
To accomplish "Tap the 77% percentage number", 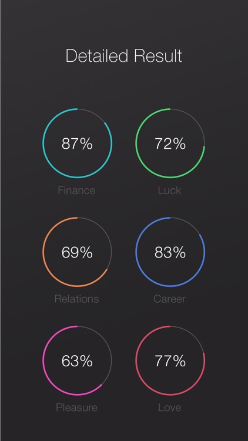I will [170, 361].
